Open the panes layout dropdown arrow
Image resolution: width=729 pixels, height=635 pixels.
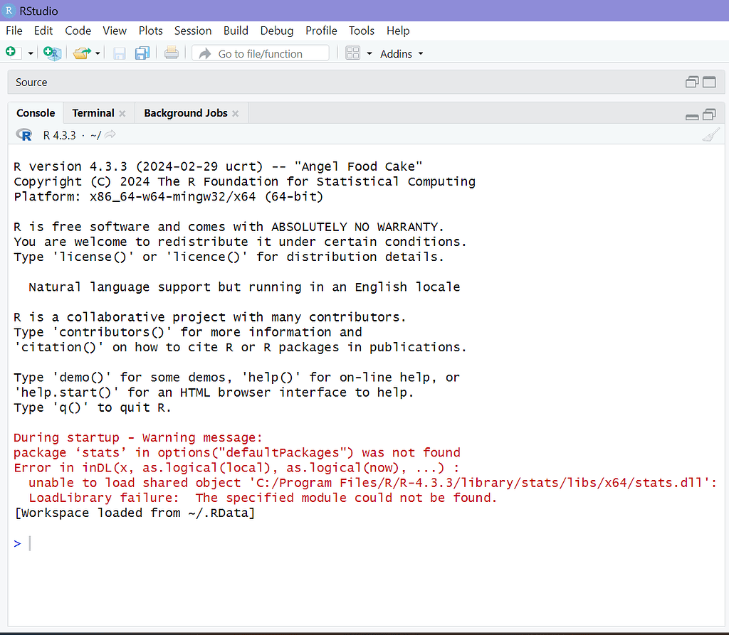[369, 53]
